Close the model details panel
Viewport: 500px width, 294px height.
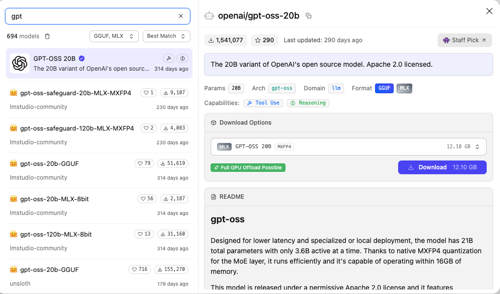489,11
